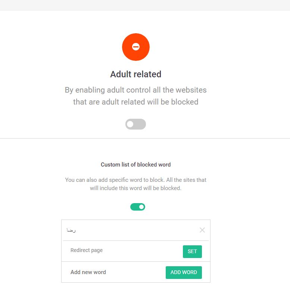
Task: Disable the custom blocked word toggle
Action: 137,207
